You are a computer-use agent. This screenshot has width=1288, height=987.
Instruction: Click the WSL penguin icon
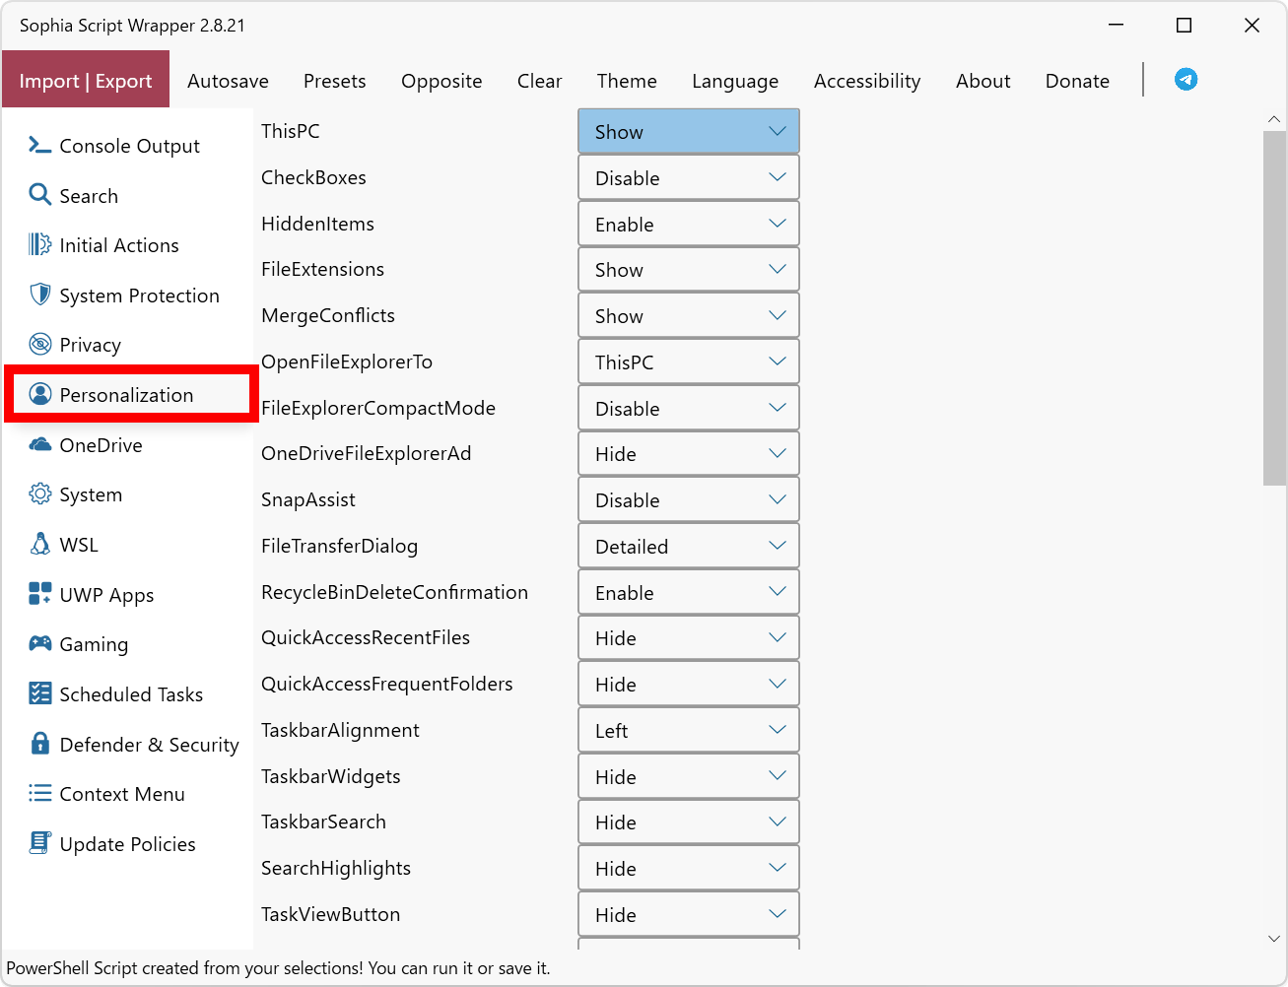click(39, 544)
